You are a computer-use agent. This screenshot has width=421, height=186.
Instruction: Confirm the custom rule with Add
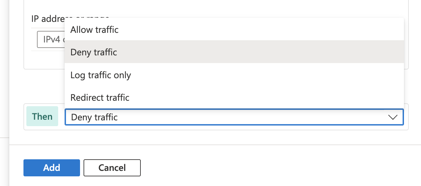[51, 168]
